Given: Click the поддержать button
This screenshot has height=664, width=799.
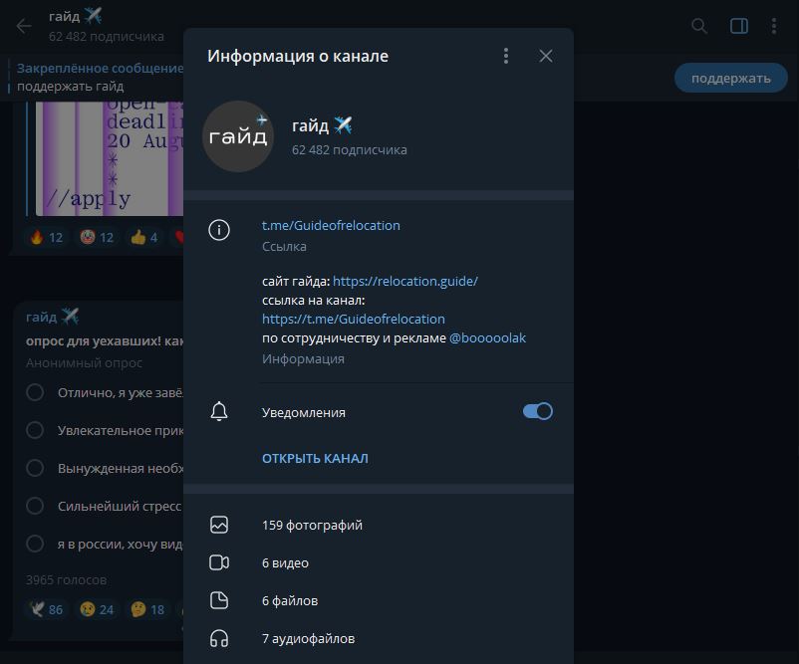Looking at the screenshot, I should tap(730, 77).
